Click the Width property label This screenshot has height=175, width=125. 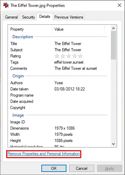pos(15,134)
